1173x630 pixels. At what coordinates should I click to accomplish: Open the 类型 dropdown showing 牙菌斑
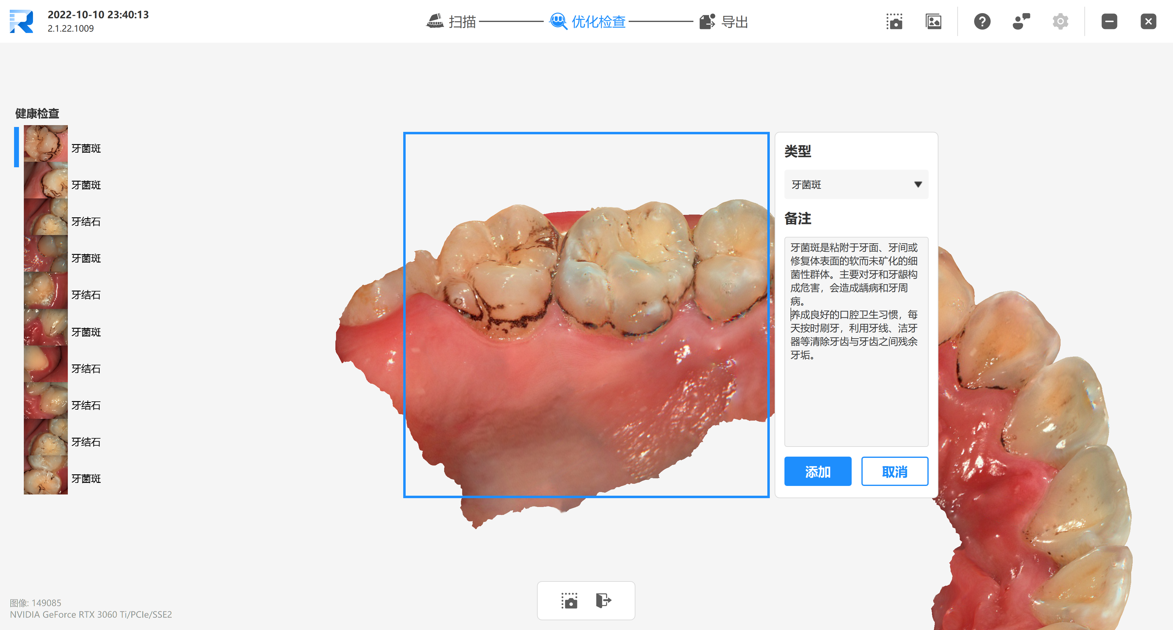click(x=856, y=184)
